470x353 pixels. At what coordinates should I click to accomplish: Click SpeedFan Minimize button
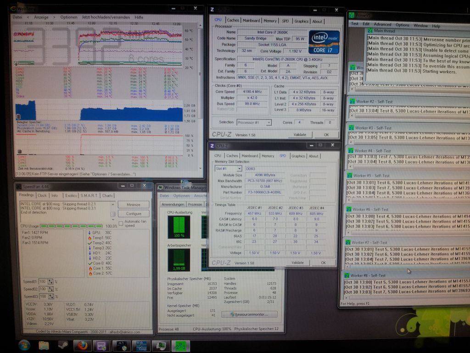pyautogui.click(x=134, y=205)
